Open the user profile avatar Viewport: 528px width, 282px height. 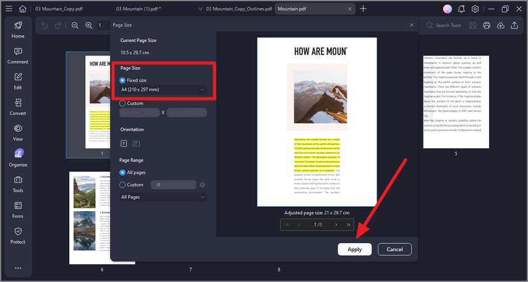click(447, 9)
